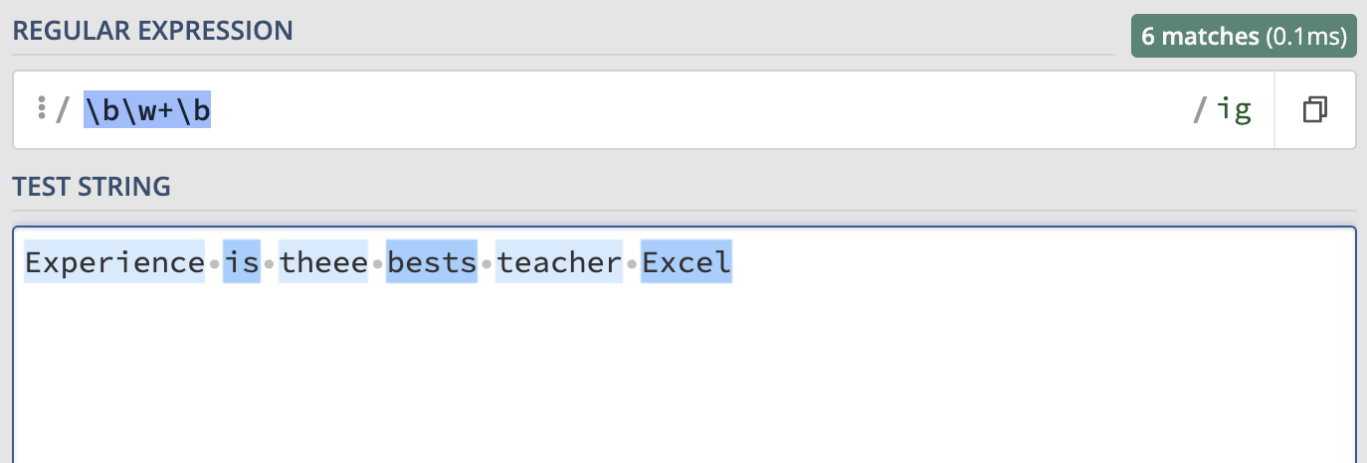Image resolution: width=1367 pixels, height=463 pixels.
Task: Copy the regular expression to clipboard
Action: (1314, 109)
